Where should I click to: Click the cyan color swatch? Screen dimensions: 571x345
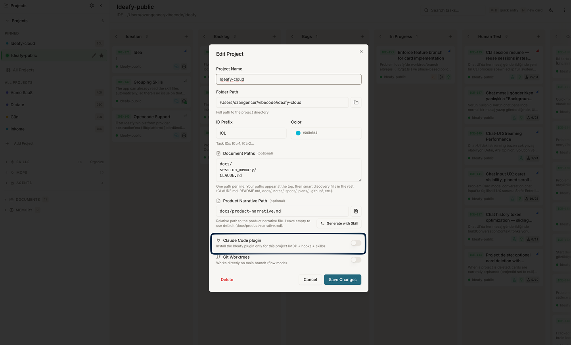click(298, 133)
